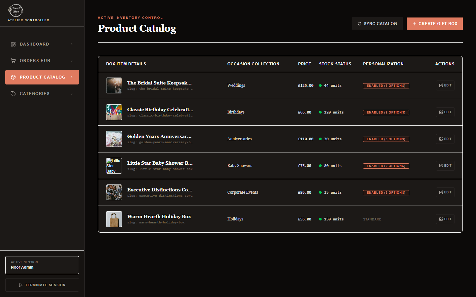Click the edit pencil icon for Bridal Suite
Screen dimensions: 476x297
click(441, 85)
